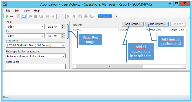The image size is (192, 102).
Task: Open the File menu
Action: pos(8,11)
